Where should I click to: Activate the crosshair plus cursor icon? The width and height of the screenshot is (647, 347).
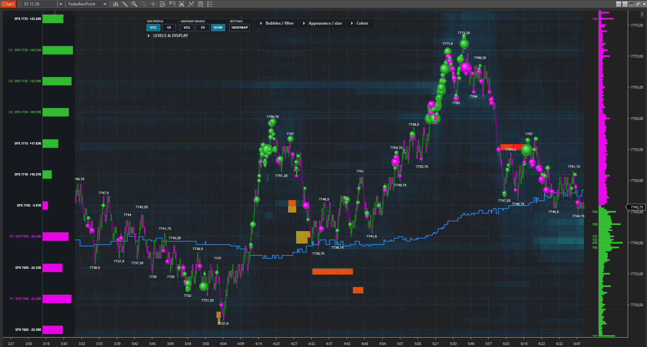[153, 4]
